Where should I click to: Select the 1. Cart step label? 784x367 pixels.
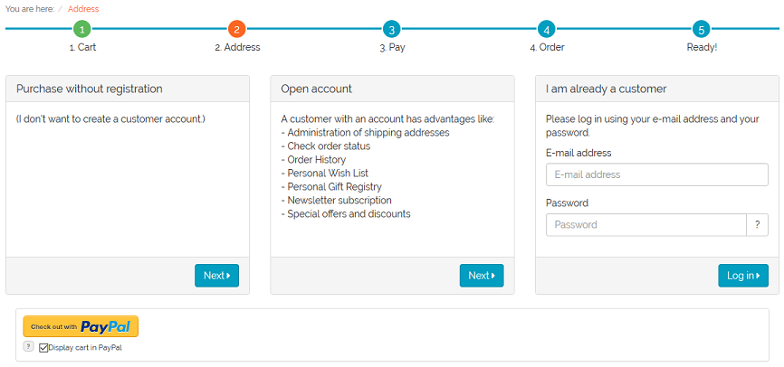(82, 47)
